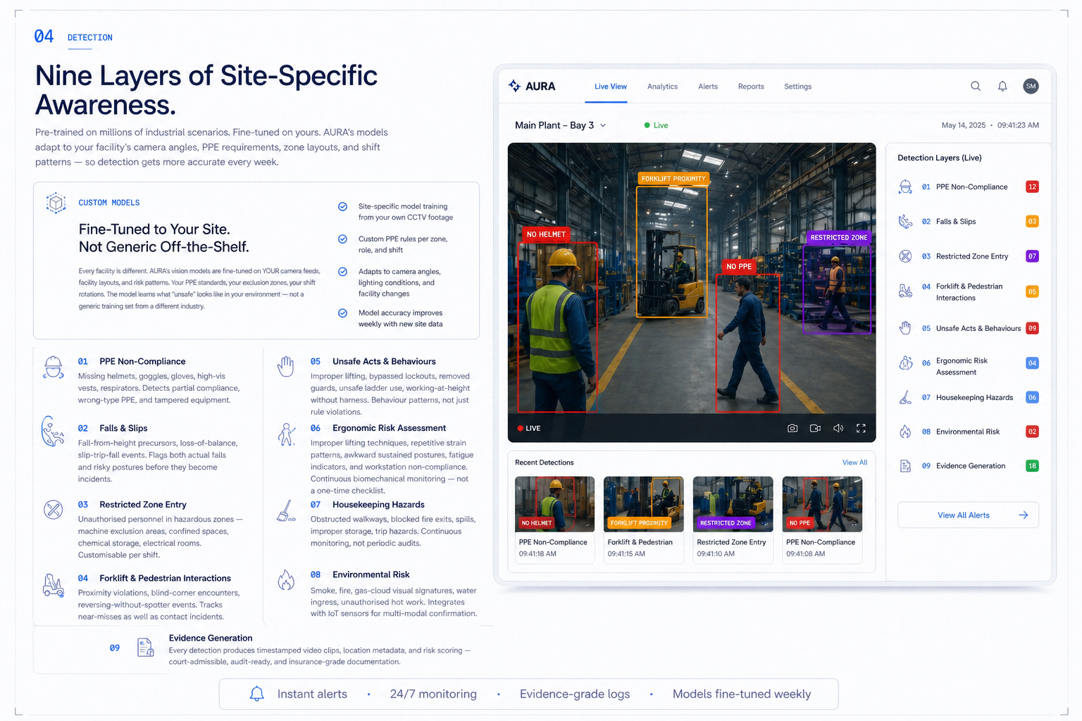Enter fullscreen on the live video
Screen dimensions: 1082x721
(861, 428)
